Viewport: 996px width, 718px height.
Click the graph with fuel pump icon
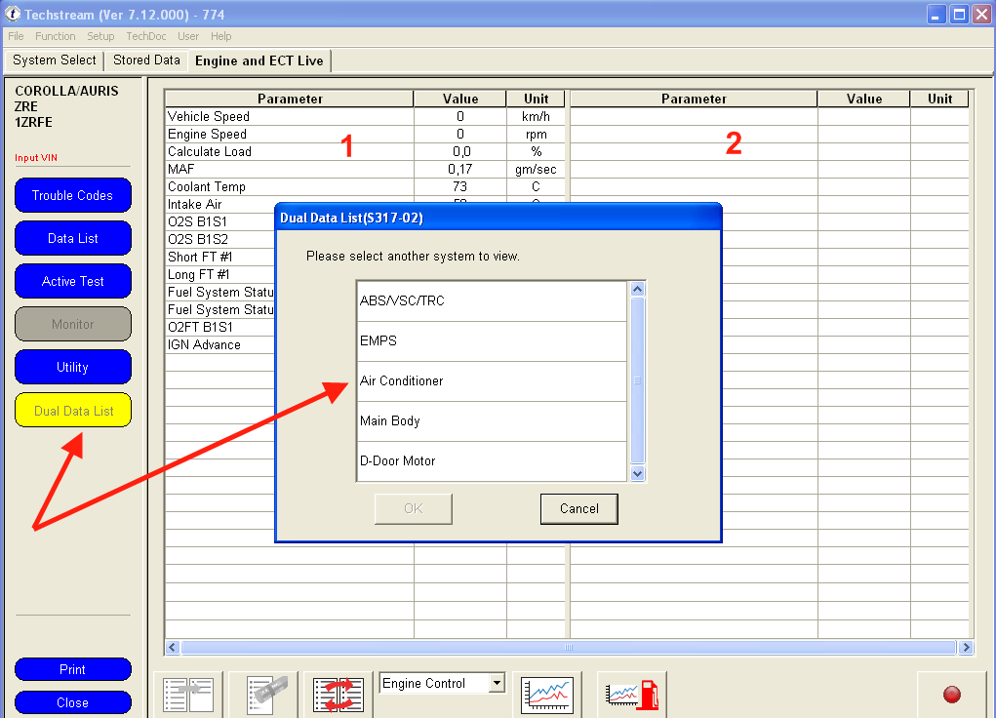click(632, 695)
